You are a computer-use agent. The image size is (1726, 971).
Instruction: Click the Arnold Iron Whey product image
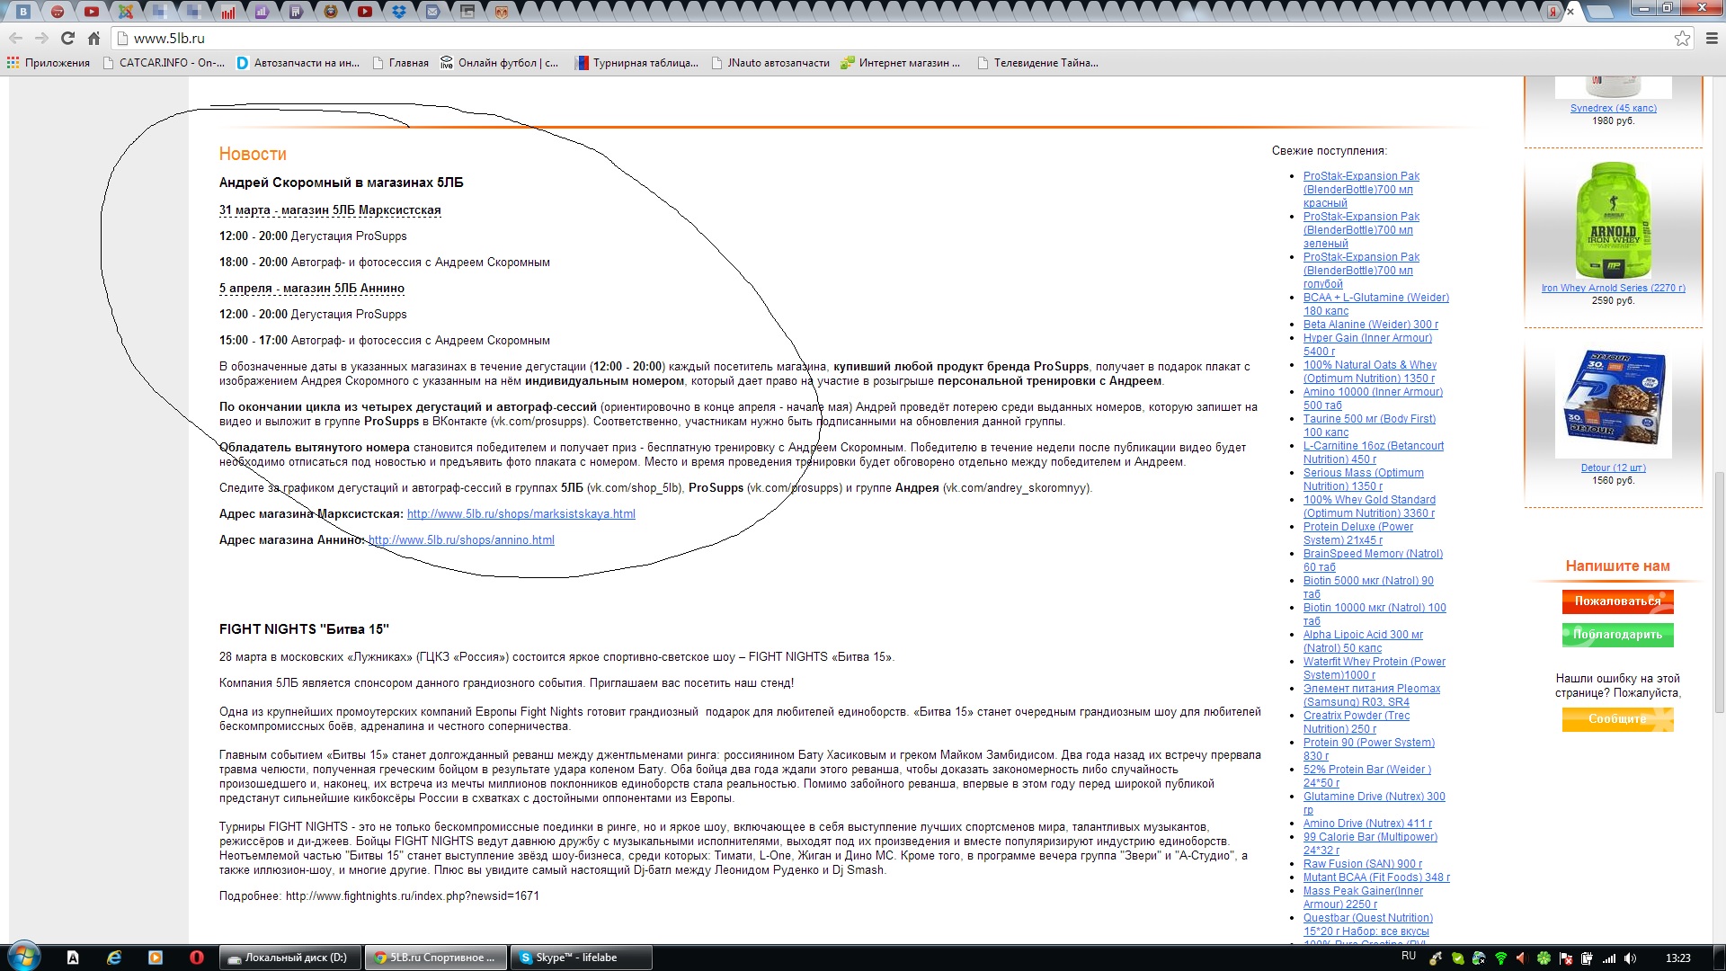1613,220
